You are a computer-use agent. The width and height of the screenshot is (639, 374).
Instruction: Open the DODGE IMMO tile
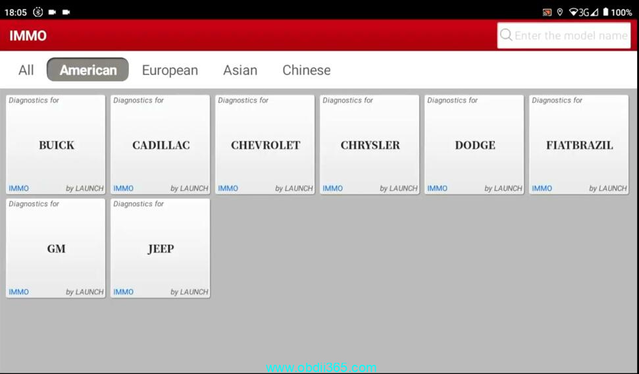(x=474, y=145)
